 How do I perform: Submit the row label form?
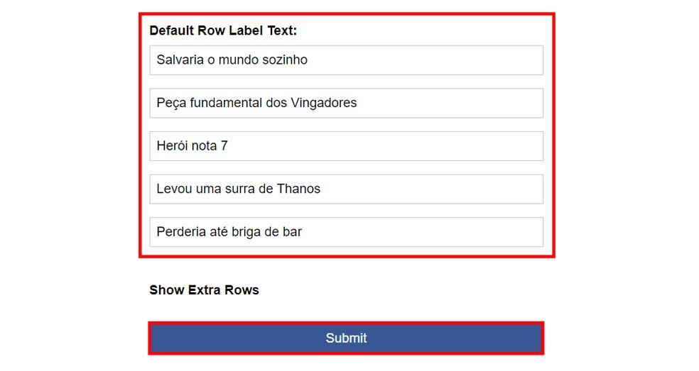[346, 338]
